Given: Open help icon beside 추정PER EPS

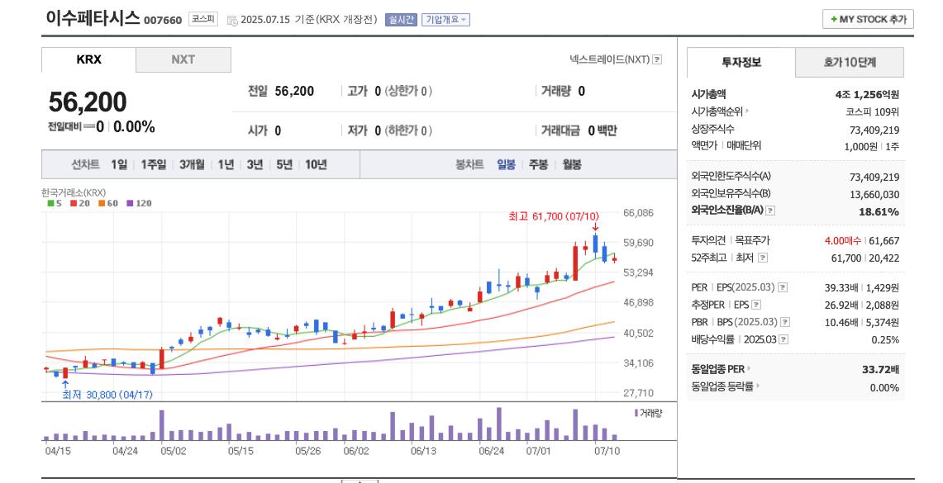Looking at the screenshot, I should pos(756,305).
